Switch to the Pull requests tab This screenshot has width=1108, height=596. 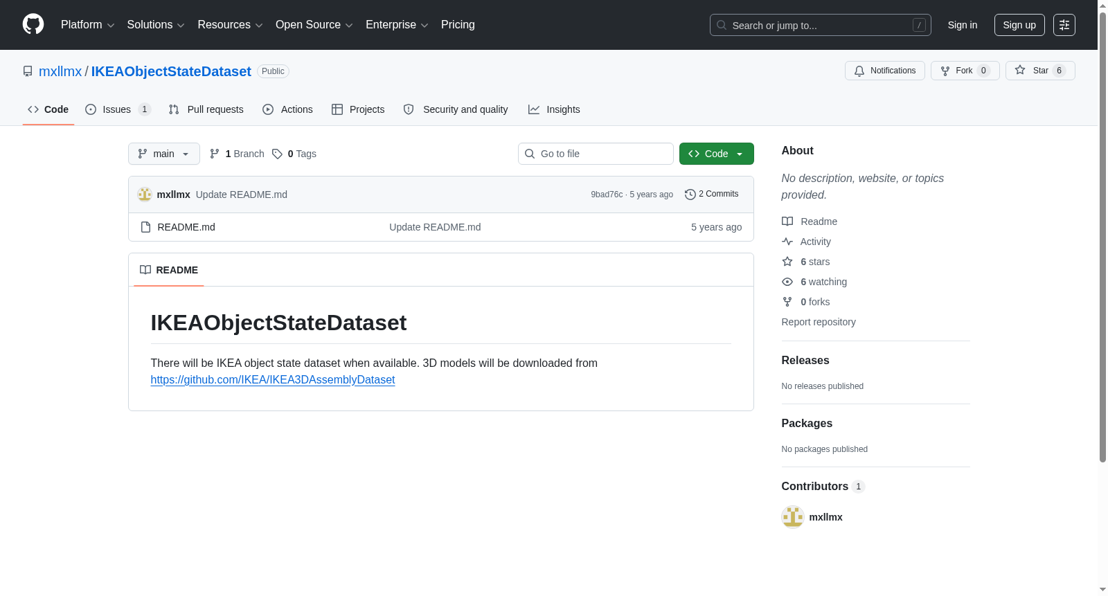[206, 109]
